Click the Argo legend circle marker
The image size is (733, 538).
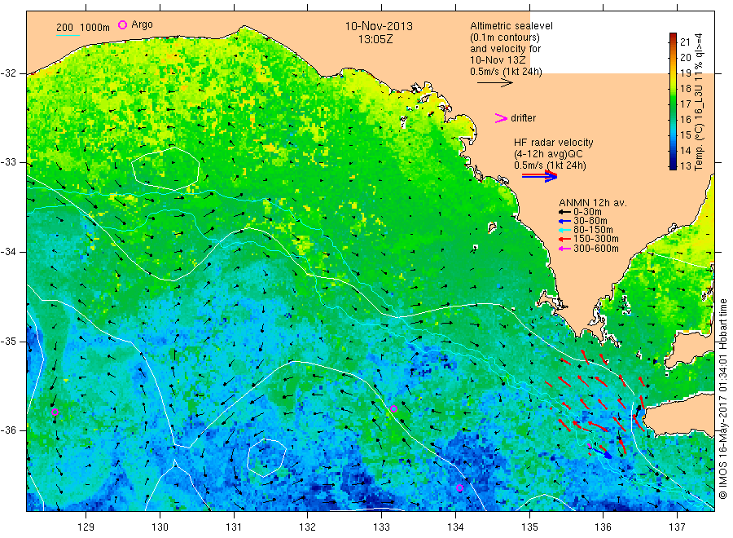pyautogui.click(x=122, y=24)
